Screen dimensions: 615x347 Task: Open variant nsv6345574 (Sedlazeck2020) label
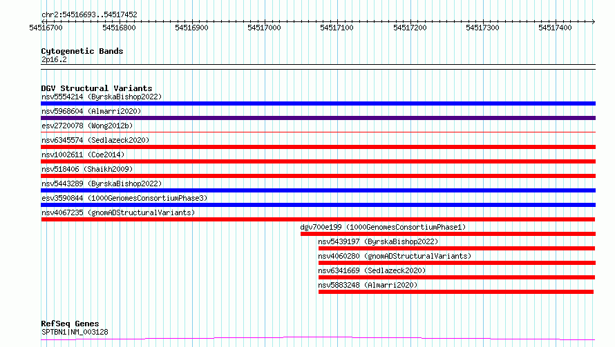click(95, 140)
